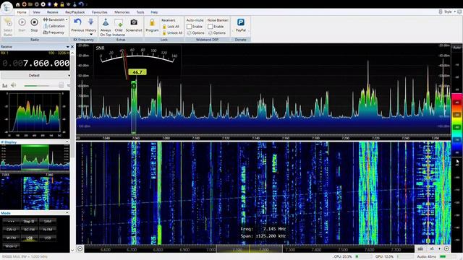Click the home icon in quick access toolbar
Image resolution: width=463 pixels, height=260 pixels.
click(x=17, y=4)
